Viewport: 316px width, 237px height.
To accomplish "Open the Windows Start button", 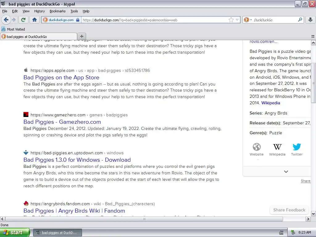I will [x=15, y=233].
